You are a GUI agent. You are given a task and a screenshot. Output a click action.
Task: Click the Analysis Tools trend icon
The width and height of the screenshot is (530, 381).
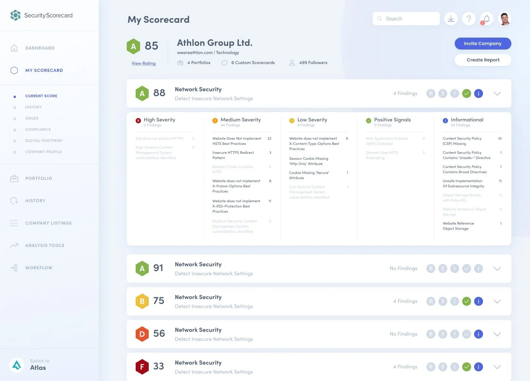[x=14, y=245]
